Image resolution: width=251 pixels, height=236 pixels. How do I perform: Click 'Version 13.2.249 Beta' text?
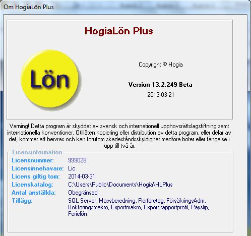(160, 85)
